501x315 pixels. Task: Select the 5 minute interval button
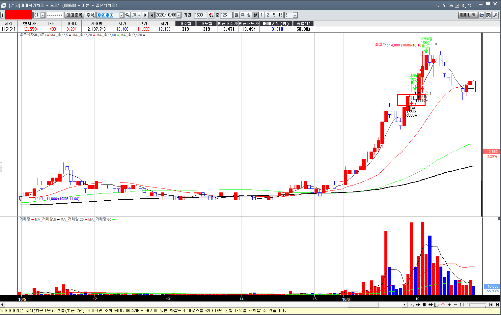click(x=274, y=15)
